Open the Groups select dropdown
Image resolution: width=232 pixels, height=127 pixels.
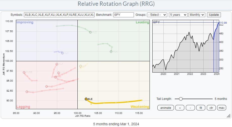click(157, 15)
